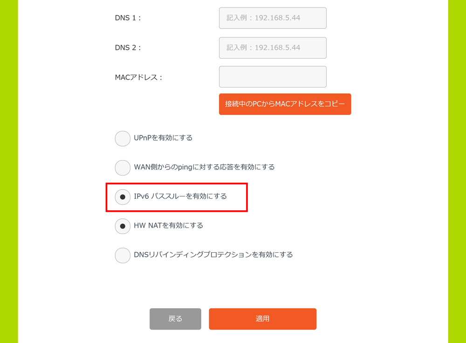Click the 'DNSリバインディングプロテクションを有効にする' label
466x343 pixels.
point(213,255)
